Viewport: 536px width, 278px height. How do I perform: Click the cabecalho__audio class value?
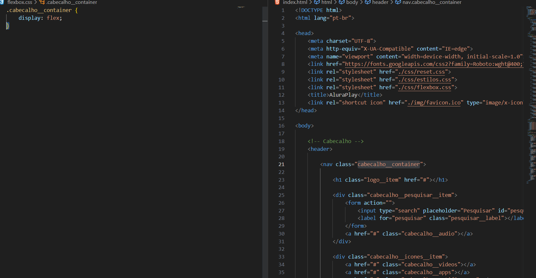pyautogui.click(x=429, y=234)
